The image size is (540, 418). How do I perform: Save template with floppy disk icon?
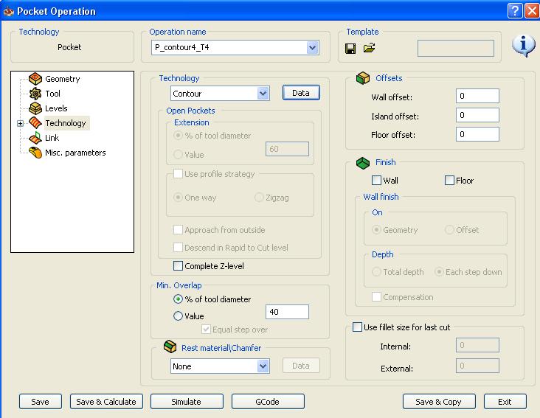coord(350,48)
